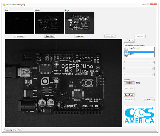
Task: Choose Extended DOF in the method list
Action: point(139,54)
